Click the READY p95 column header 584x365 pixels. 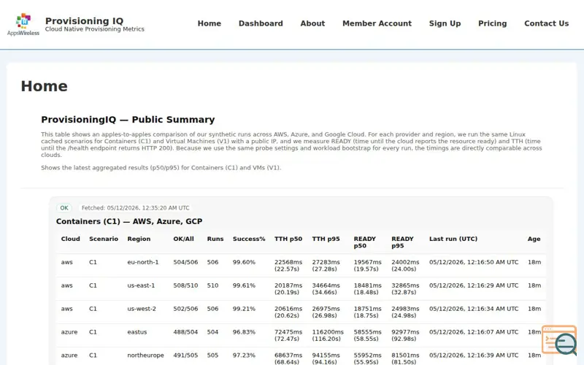(x=402, y=242)
